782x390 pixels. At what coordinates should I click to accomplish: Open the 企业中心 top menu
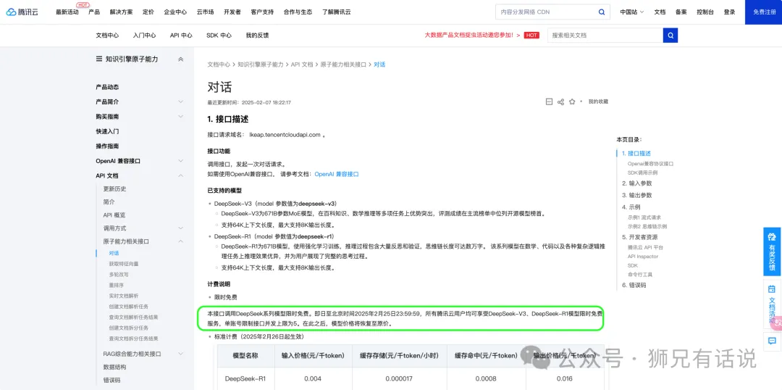(x=175, y=12)
